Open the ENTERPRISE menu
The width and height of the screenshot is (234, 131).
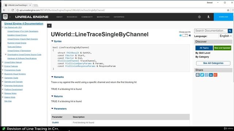pyautogui.click(x=119, y=17)
